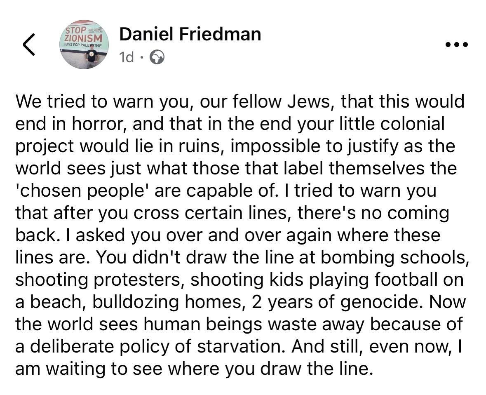The height and width of the screenshot is (395, 486).
Task: Click the 1d post timestamp
Action: (127, 57)
